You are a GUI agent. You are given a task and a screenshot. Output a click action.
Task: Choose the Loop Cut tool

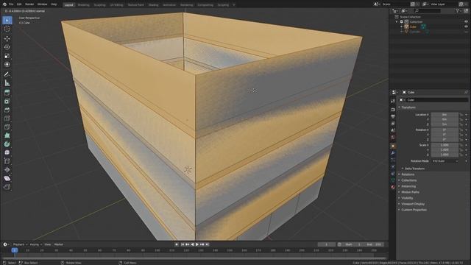click(7, 119)
